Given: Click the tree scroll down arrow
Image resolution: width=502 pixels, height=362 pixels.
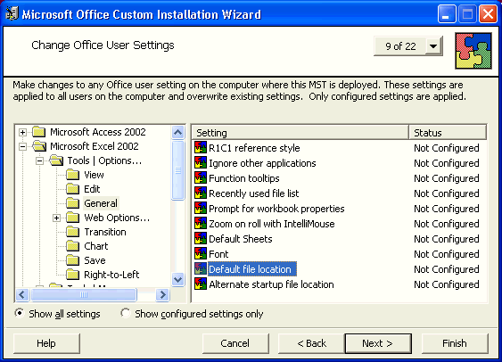Looking at the screenshot, I should tap(177, 279).
